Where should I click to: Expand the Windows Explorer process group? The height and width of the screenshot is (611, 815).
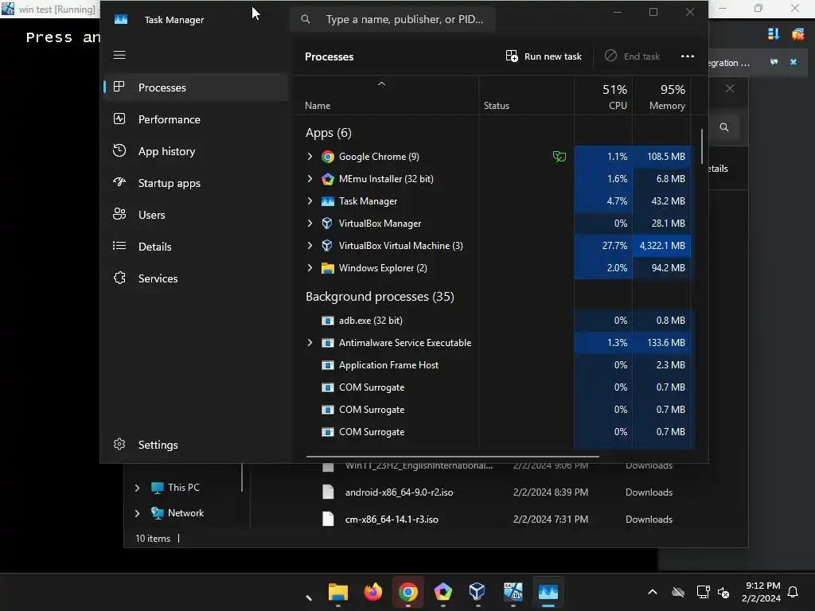coord(310,268)
